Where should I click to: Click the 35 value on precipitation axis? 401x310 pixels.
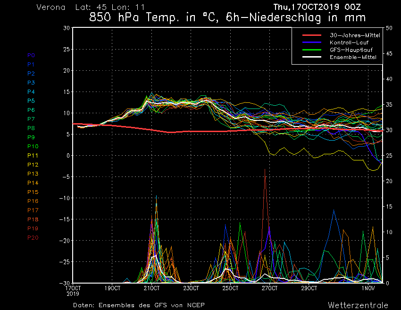[389, 105]
